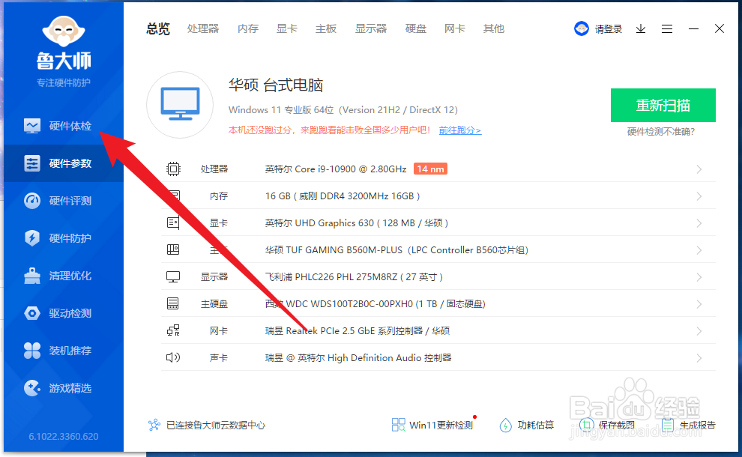Expand the 显卡 row chevron
This screenshot has width=742, height=457.
699,223
